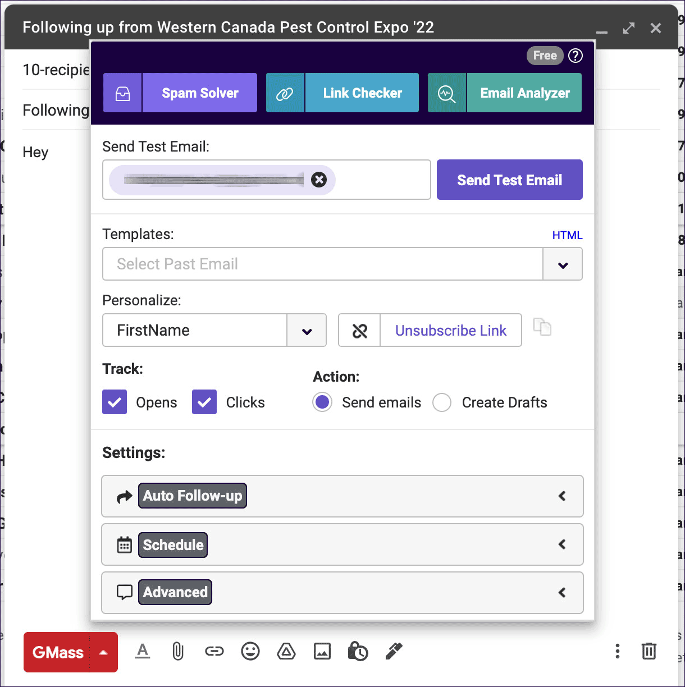This screenshot has height=687, width=685.
Task: Click the broken-link unsubscribe icon
Action: click(359, 331)
